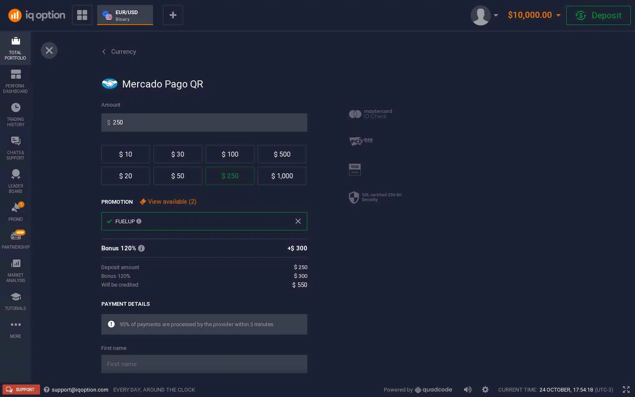Click the quadcode logo link

(434, 390)
